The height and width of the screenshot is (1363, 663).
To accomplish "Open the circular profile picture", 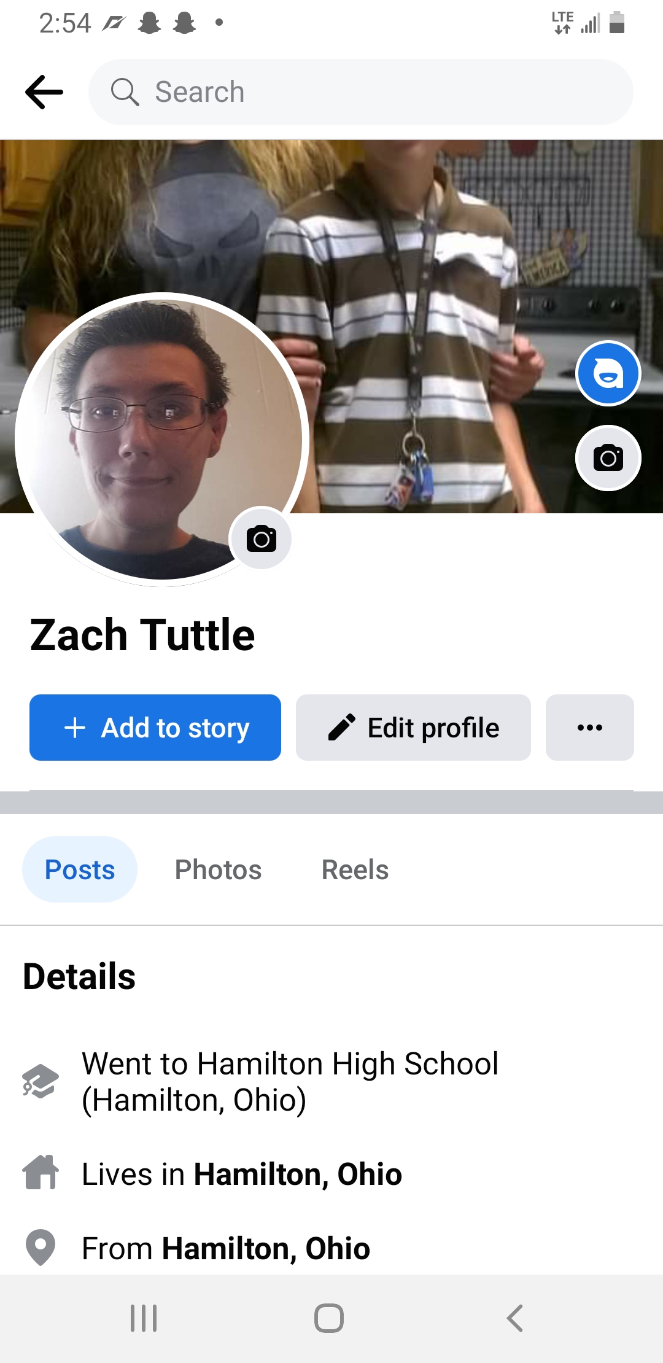I will 162,440.
